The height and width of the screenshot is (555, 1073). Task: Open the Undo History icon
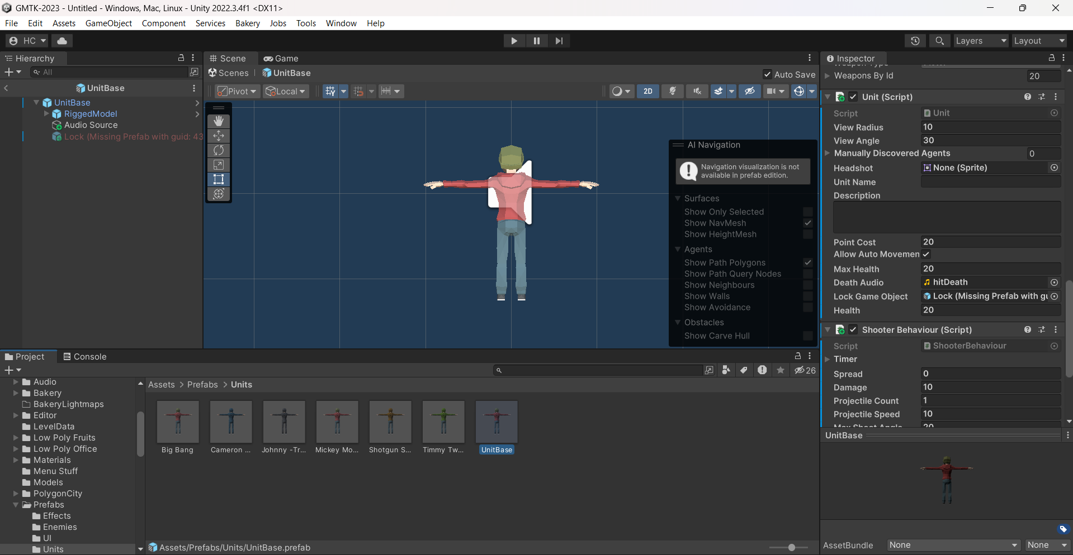tap(915, 41)
